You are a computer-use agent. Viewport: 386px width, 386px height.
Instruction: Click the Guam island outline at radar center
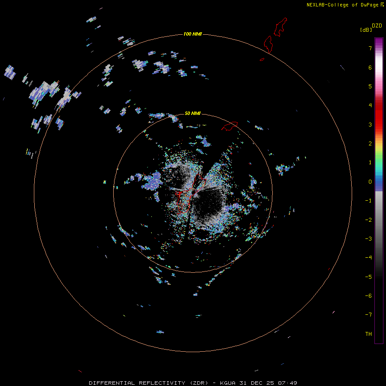click(x=190, y=193)
